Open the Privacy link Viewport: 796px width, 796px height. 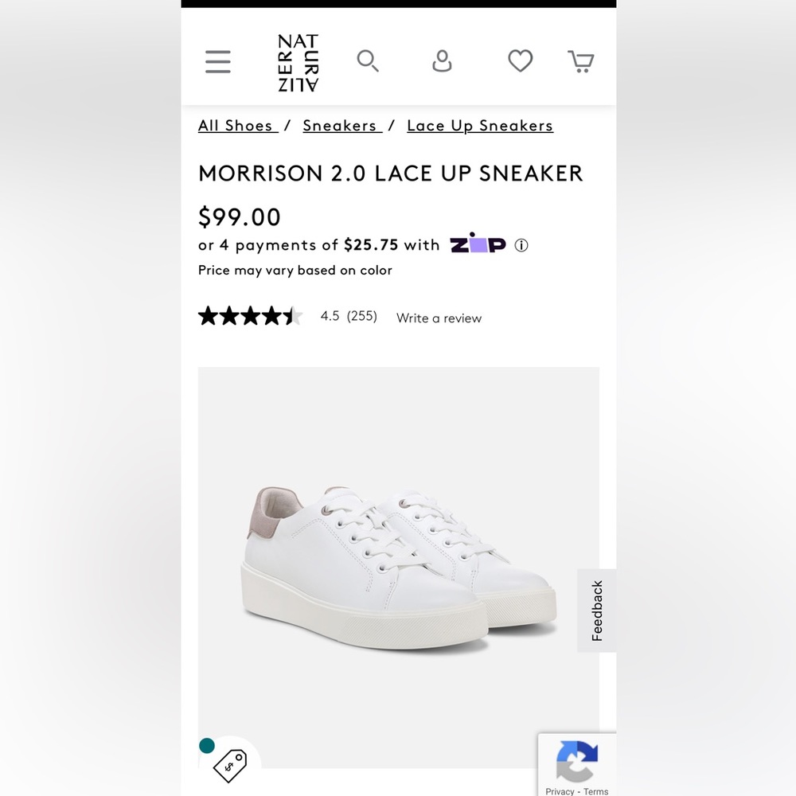click(560, 791)
